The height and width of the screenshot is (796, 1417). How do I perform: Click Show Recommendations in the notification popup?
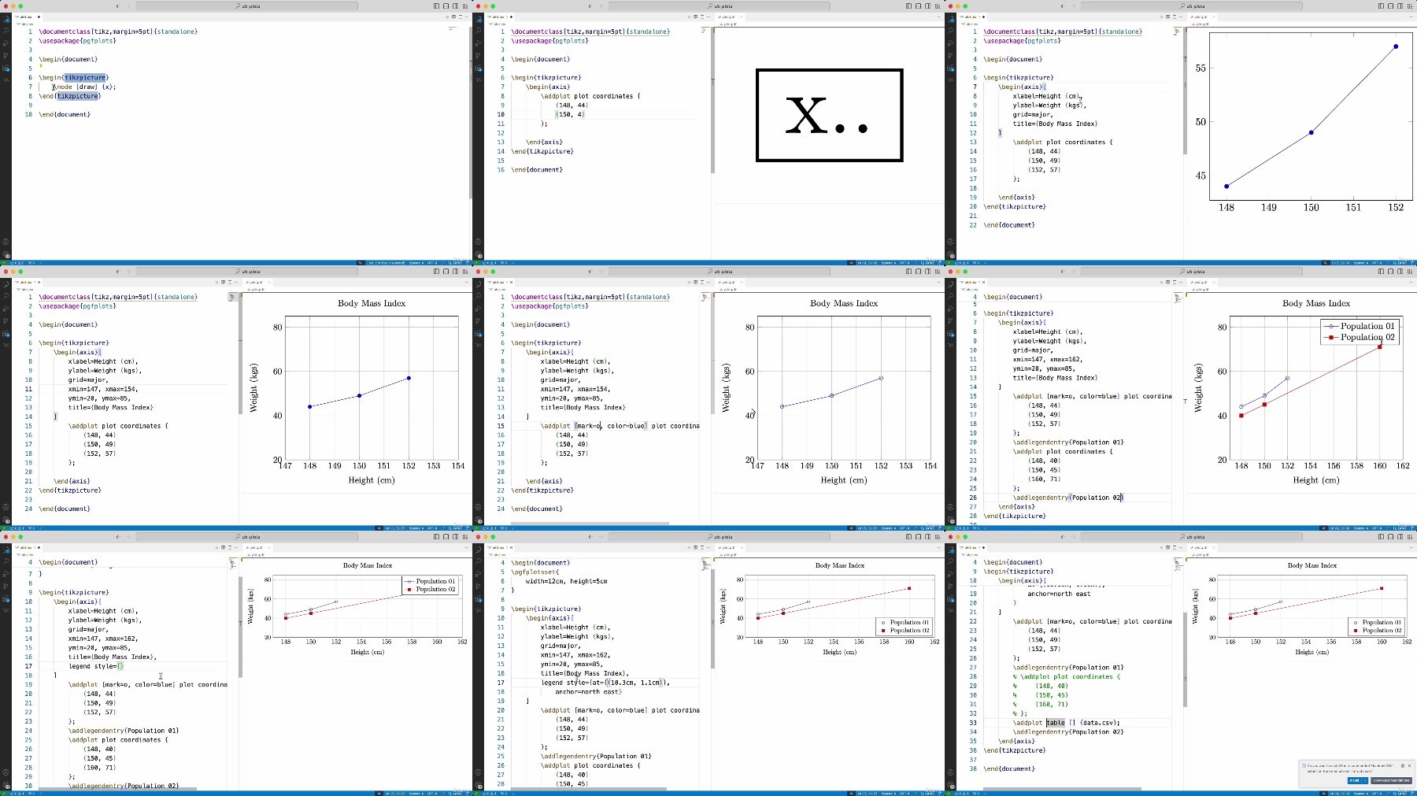point(1391,780)
